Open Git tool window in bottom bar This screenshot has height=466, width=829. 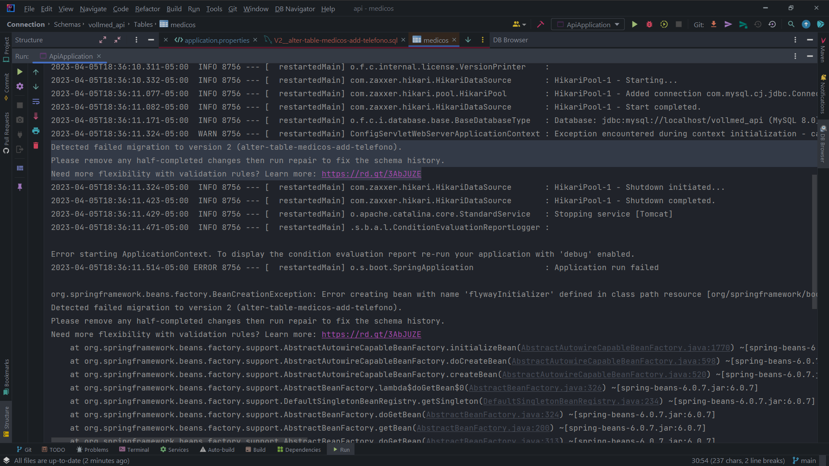pyautogui.click(x=24, y=450)
